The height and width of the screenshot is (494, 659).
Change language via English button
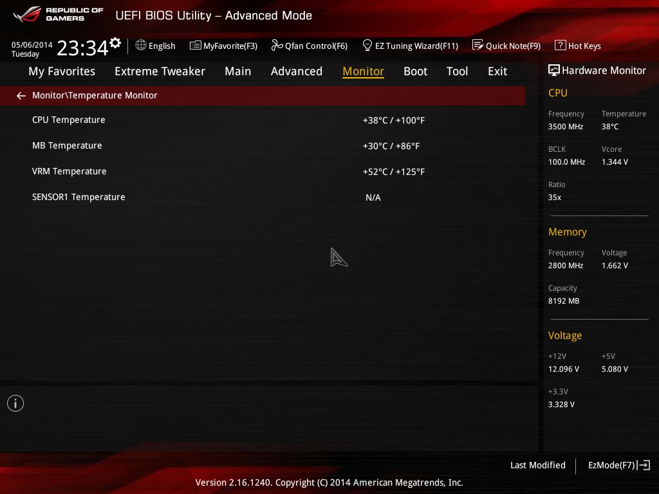[x=156, y=46]
